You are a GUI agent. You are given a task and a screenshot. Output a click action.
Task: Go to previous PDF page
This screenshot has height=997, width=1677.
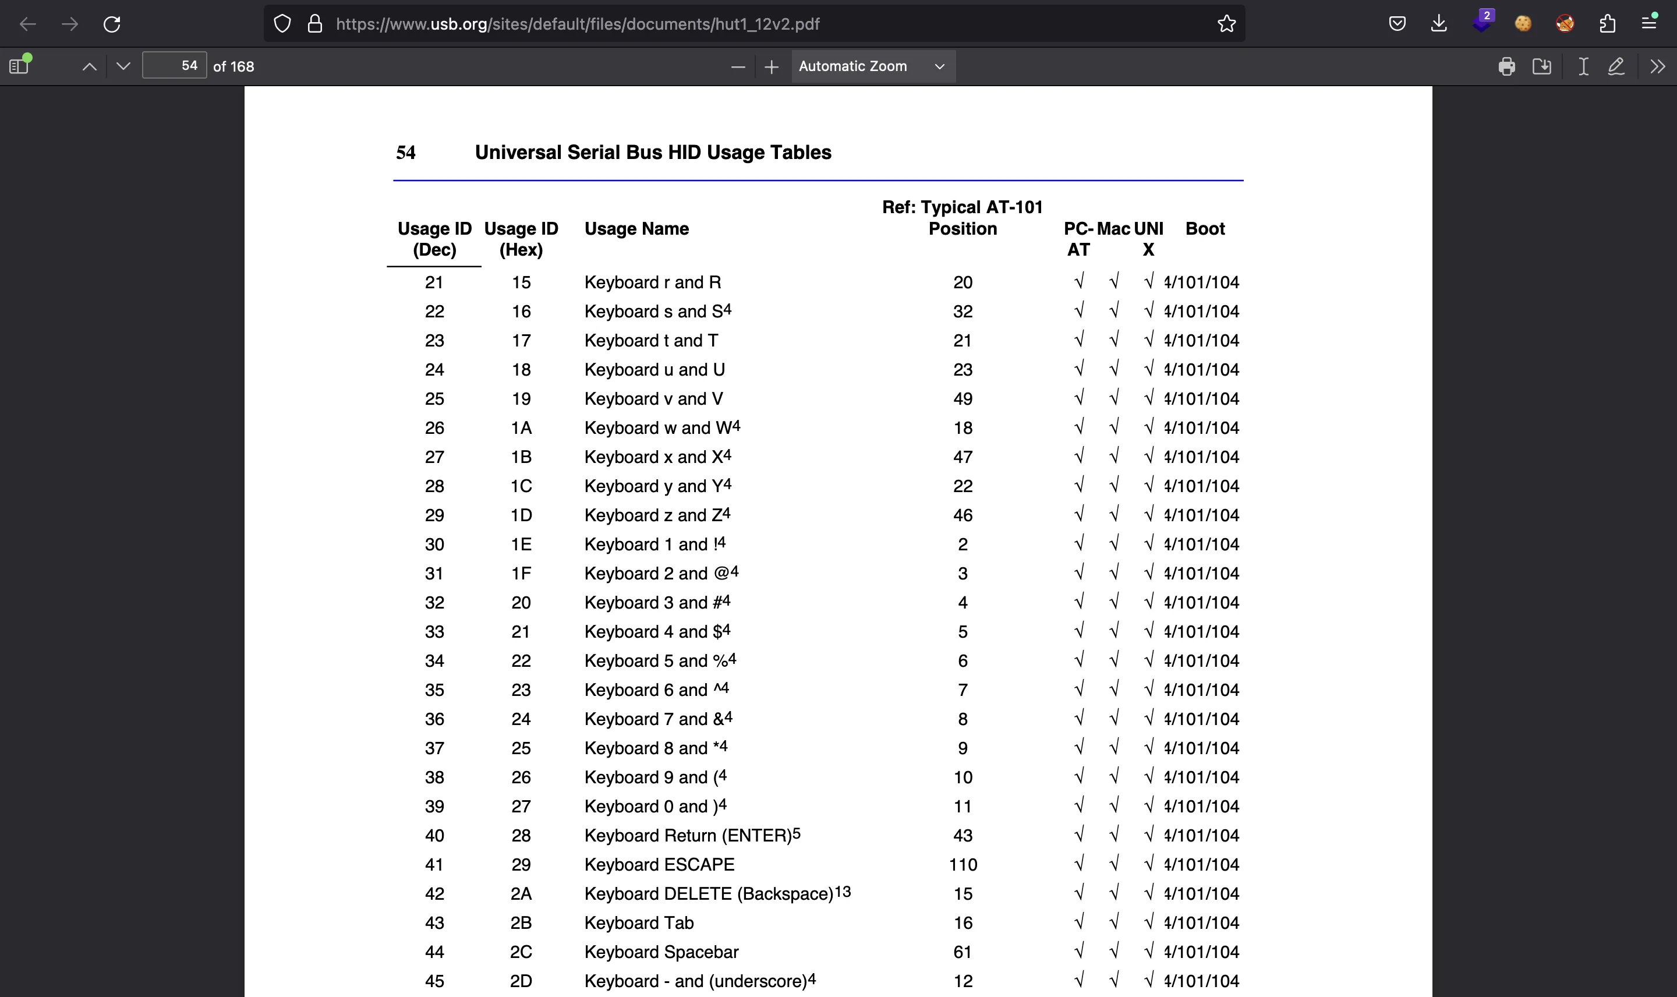tap(89, 66)
